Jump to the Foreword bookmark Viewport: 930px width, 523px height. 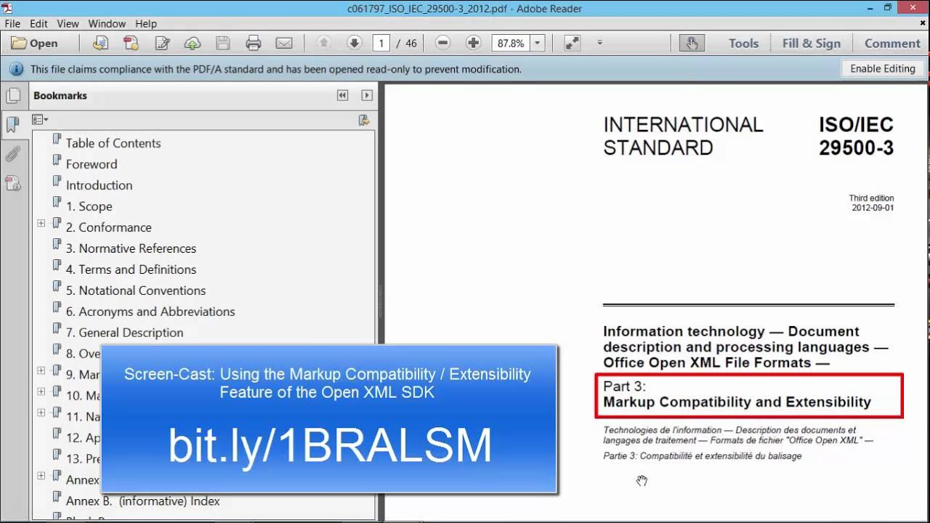pyautogui.click(x=92, y=164)
